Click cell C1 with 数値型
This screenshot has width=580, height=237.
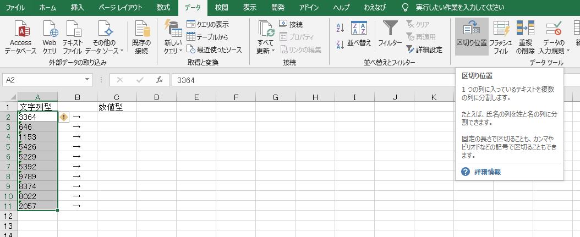(117, 107)
